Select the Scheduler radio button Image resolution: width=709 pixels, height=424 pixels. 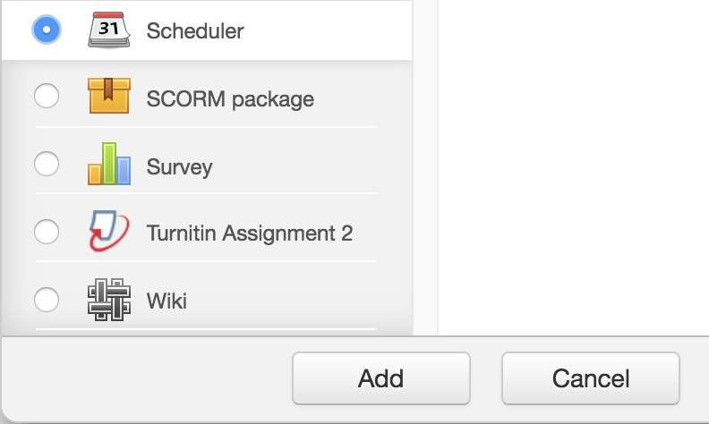(x=47, y=30)
